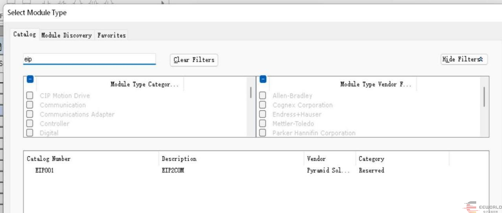
Task: Click the Clear Filters button
Action: 194,60
